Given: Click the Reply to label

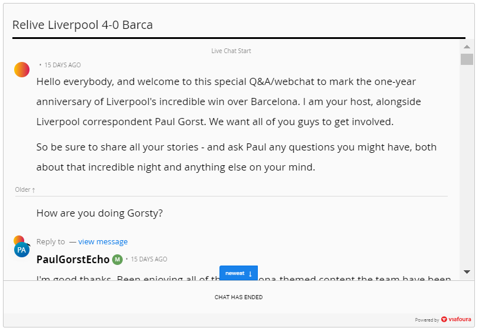Looking at the screenshot, I should [x=51, y=242].
